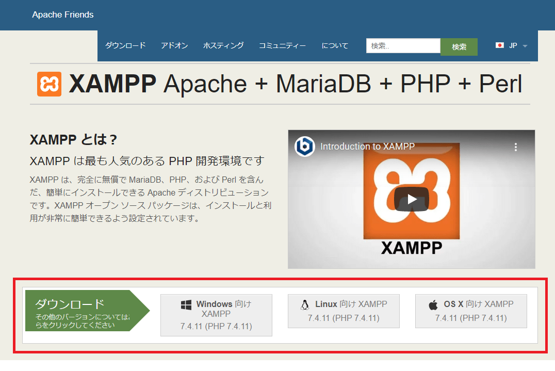Open the video's three-dot options menu
Screen dimensions: 555x371
(515, 147)
